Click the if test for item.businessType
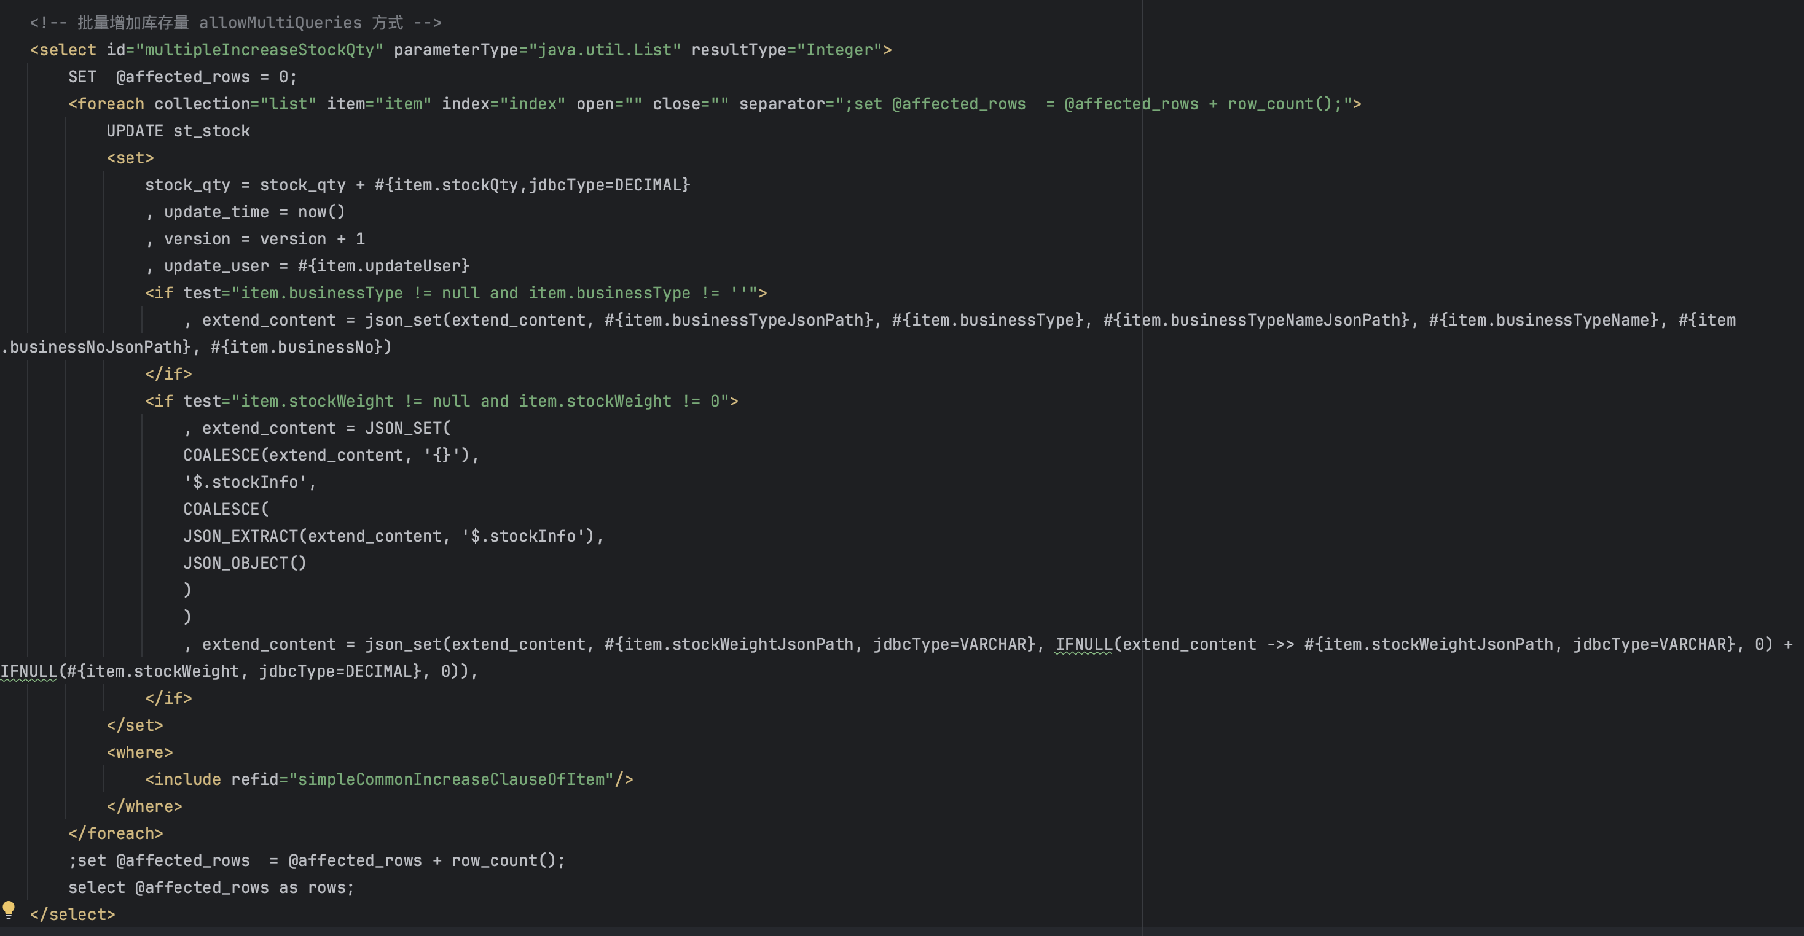 click(456, 292)
